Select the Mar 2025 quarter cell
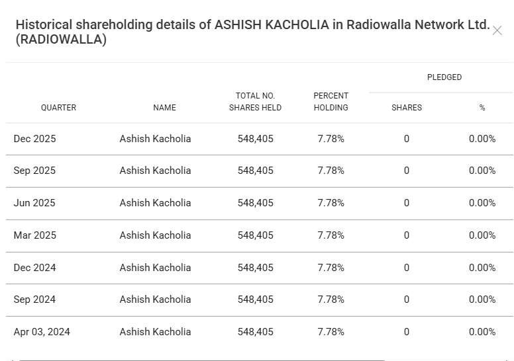 click(x=34, y=235)
